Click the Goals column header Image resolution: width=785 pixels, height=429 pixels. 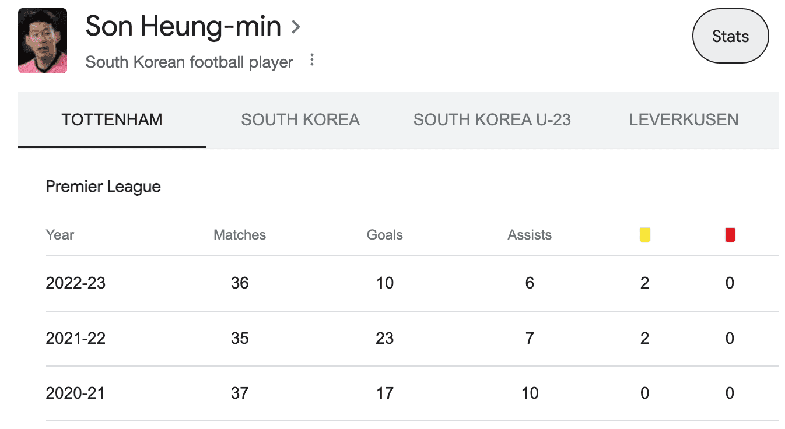[x=384, y=235]
